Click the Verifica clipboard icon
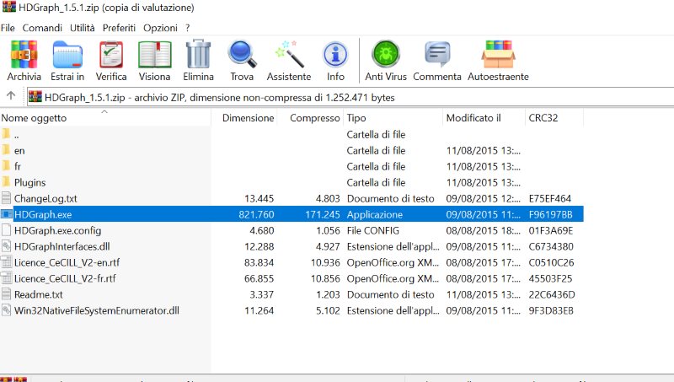 111,54
